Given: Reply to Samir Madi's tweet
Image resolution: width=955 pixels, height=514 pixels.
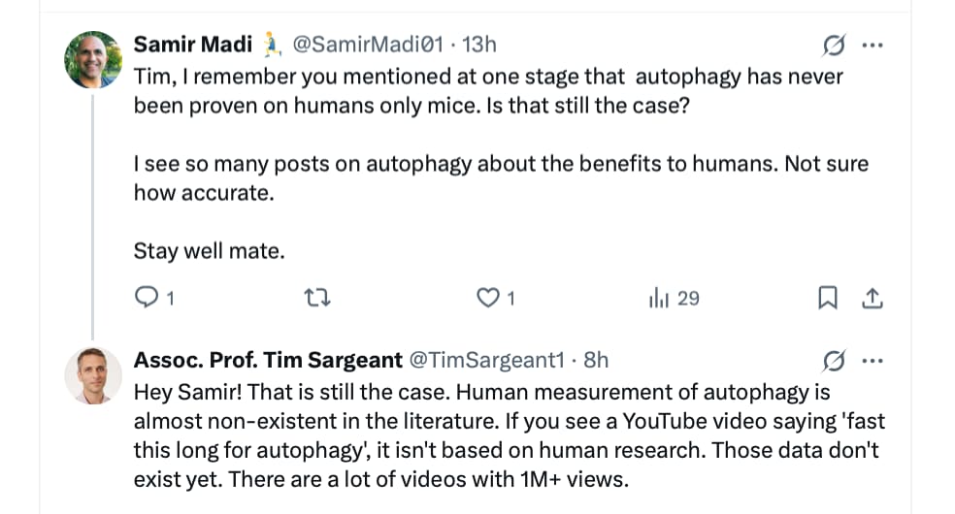Looking at the screenshot, I should [145, 299].
